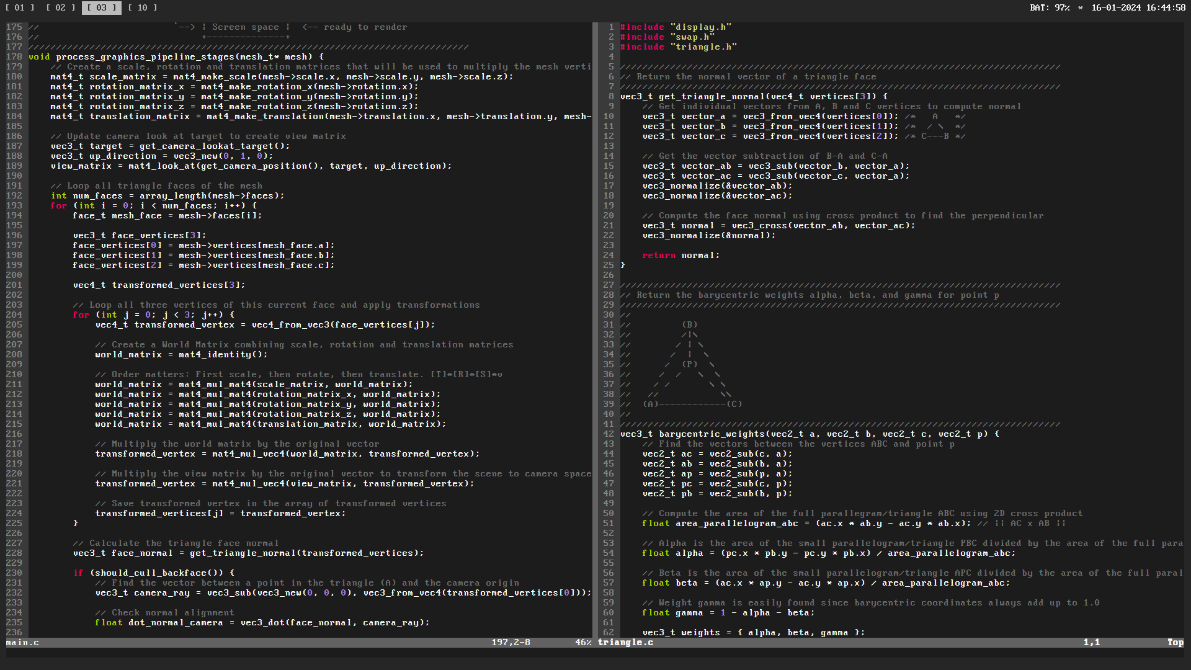Click the include "triangle.h" directive
This screenshot has width=1191, height=670.
pyautogui.click(x=678, y=47)
